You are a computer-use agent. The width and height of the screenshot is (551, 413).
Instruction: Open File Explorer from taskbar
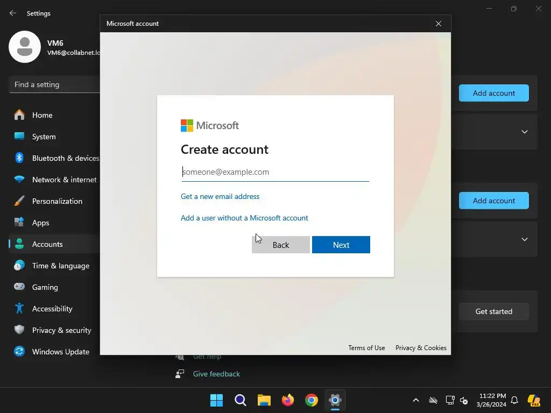pyautogui.click(x=264, y=400)
